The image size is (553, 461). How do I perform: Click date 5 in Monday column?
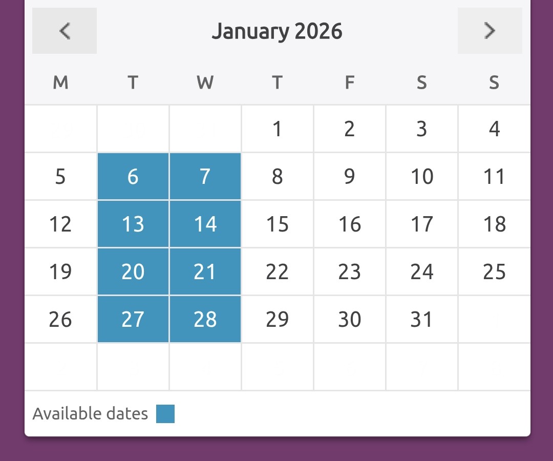point(60,176)
